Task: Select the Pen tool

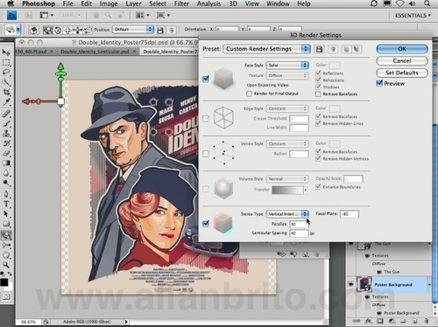Action: coord(6,194)
